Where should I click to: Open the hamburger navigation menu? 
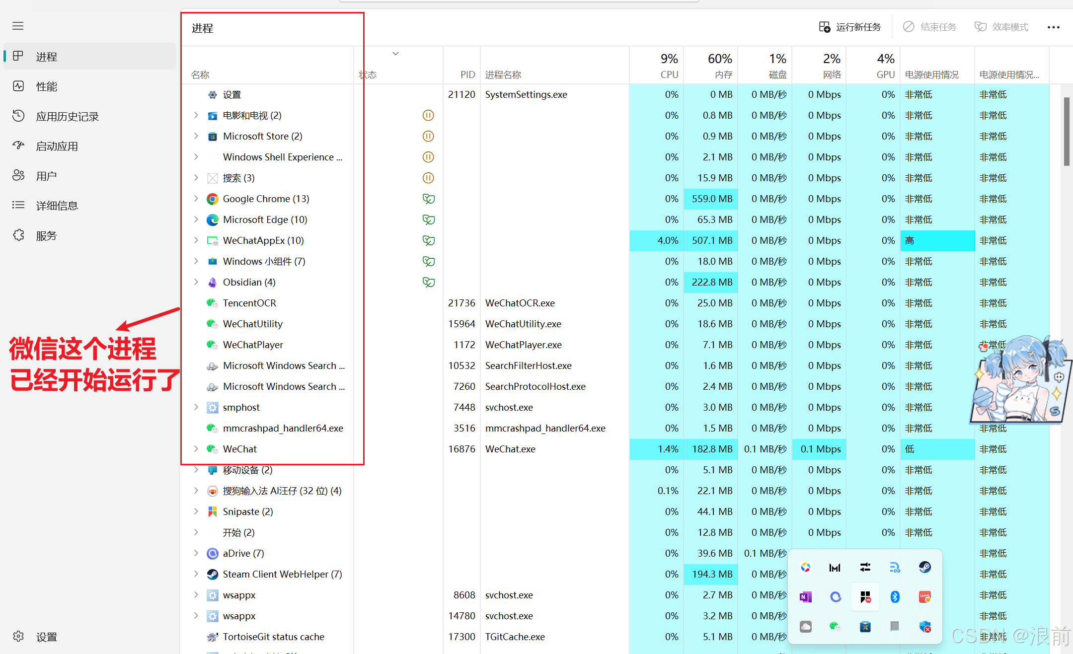pyautogui.click(x=18, y=26)
